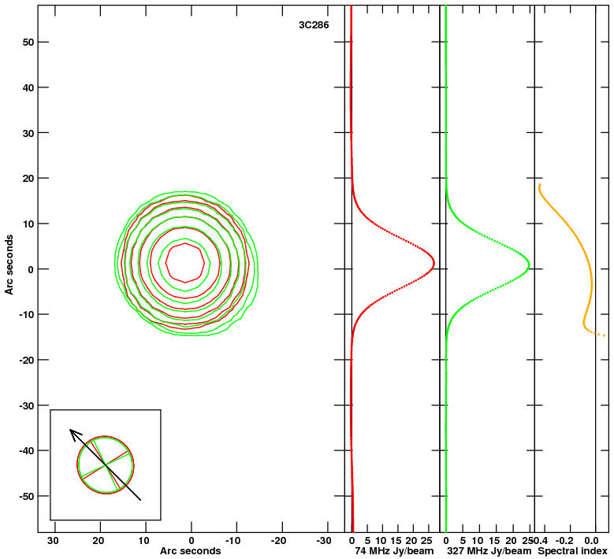
Task: Click the beam ellipse in the inset box
Action: pos(106,465)
